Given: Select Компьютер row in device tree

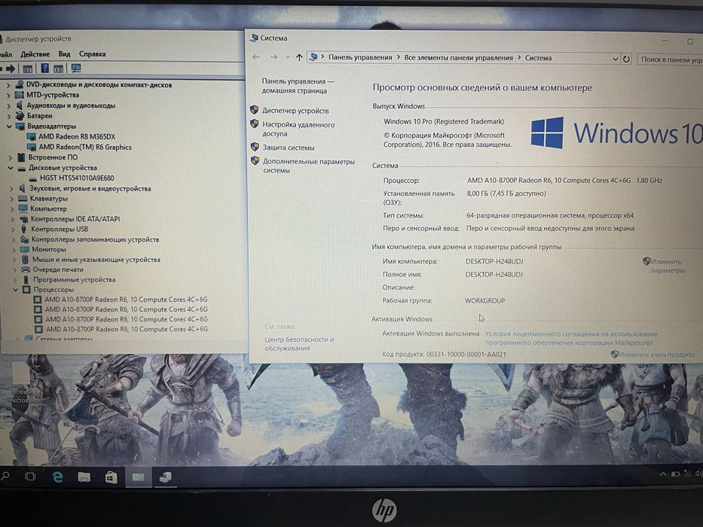Looking at the screenshot, I should tap(48, 209).
